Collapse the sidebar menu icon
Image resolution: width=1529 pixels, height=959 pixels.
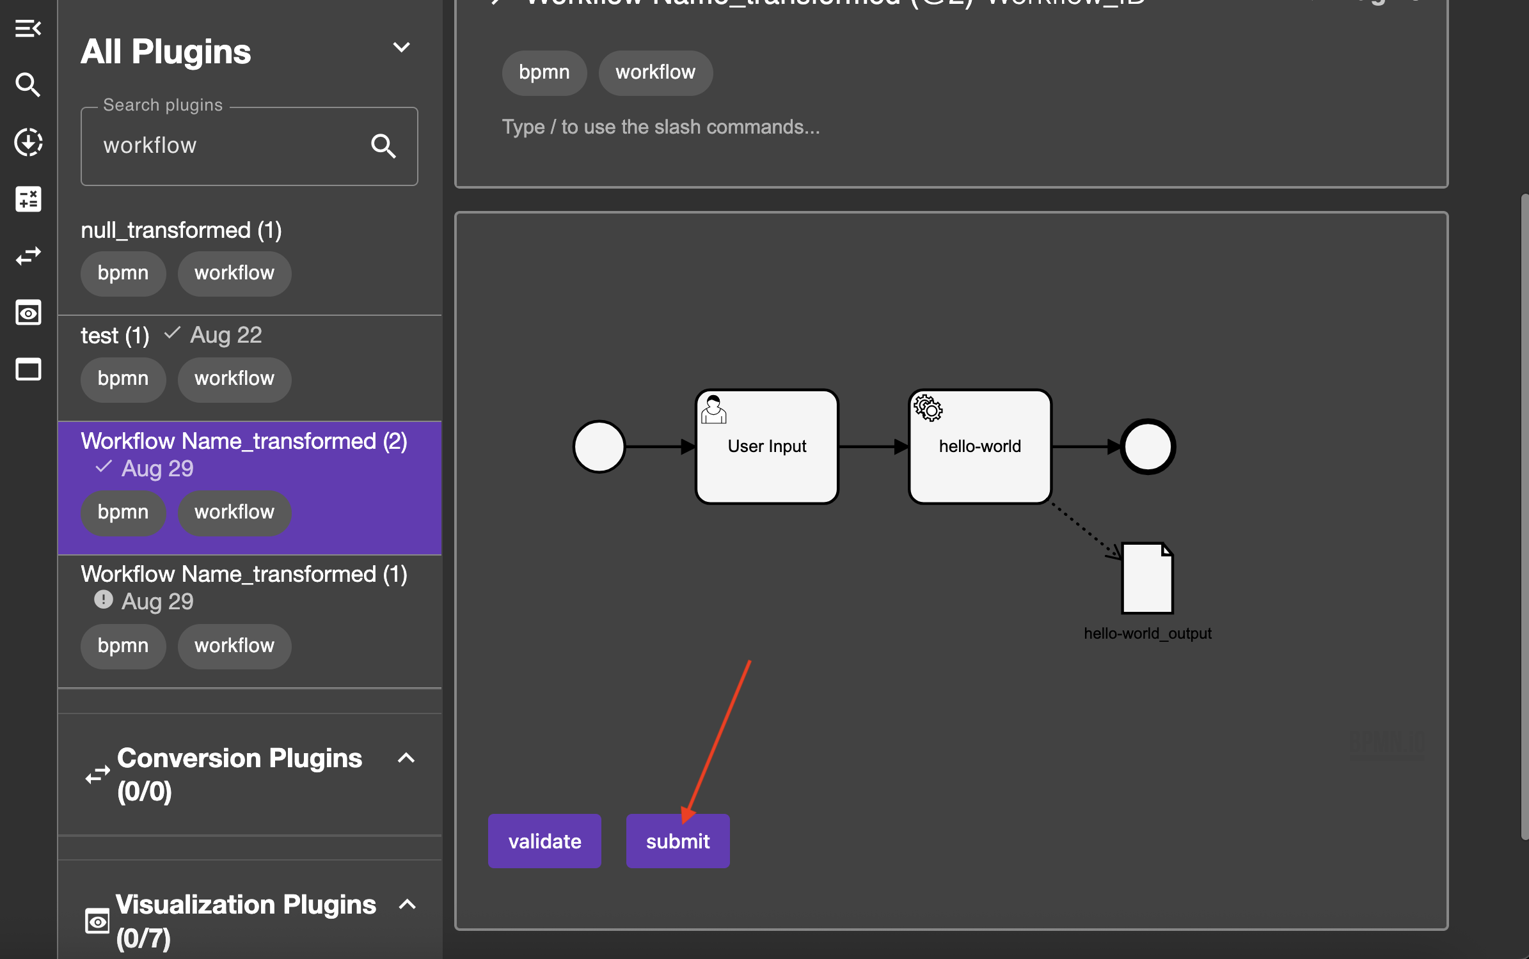(x=28, y=29)
